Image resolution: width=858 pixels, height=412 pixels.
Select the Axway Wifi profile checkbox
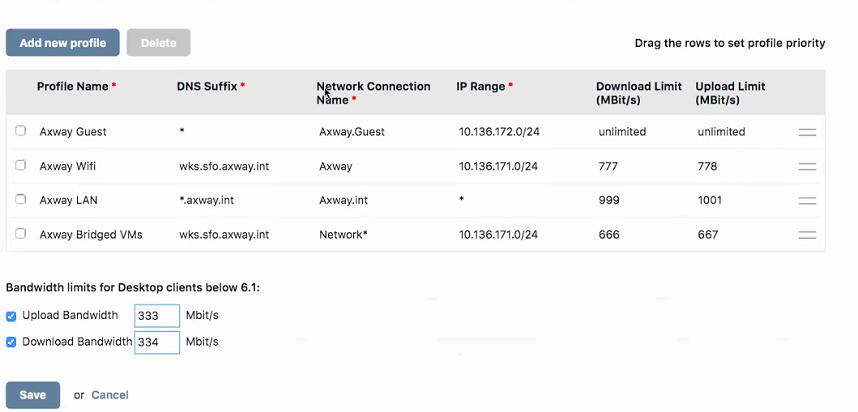[20, 165]
